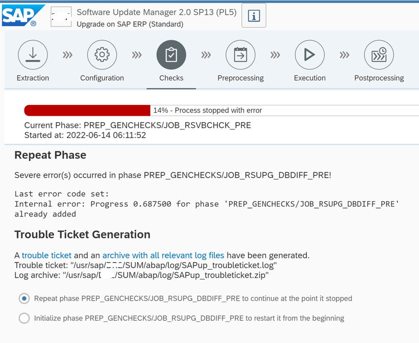Click the chevron arrows between Extraction and Configuration

[x=67, y=55]
